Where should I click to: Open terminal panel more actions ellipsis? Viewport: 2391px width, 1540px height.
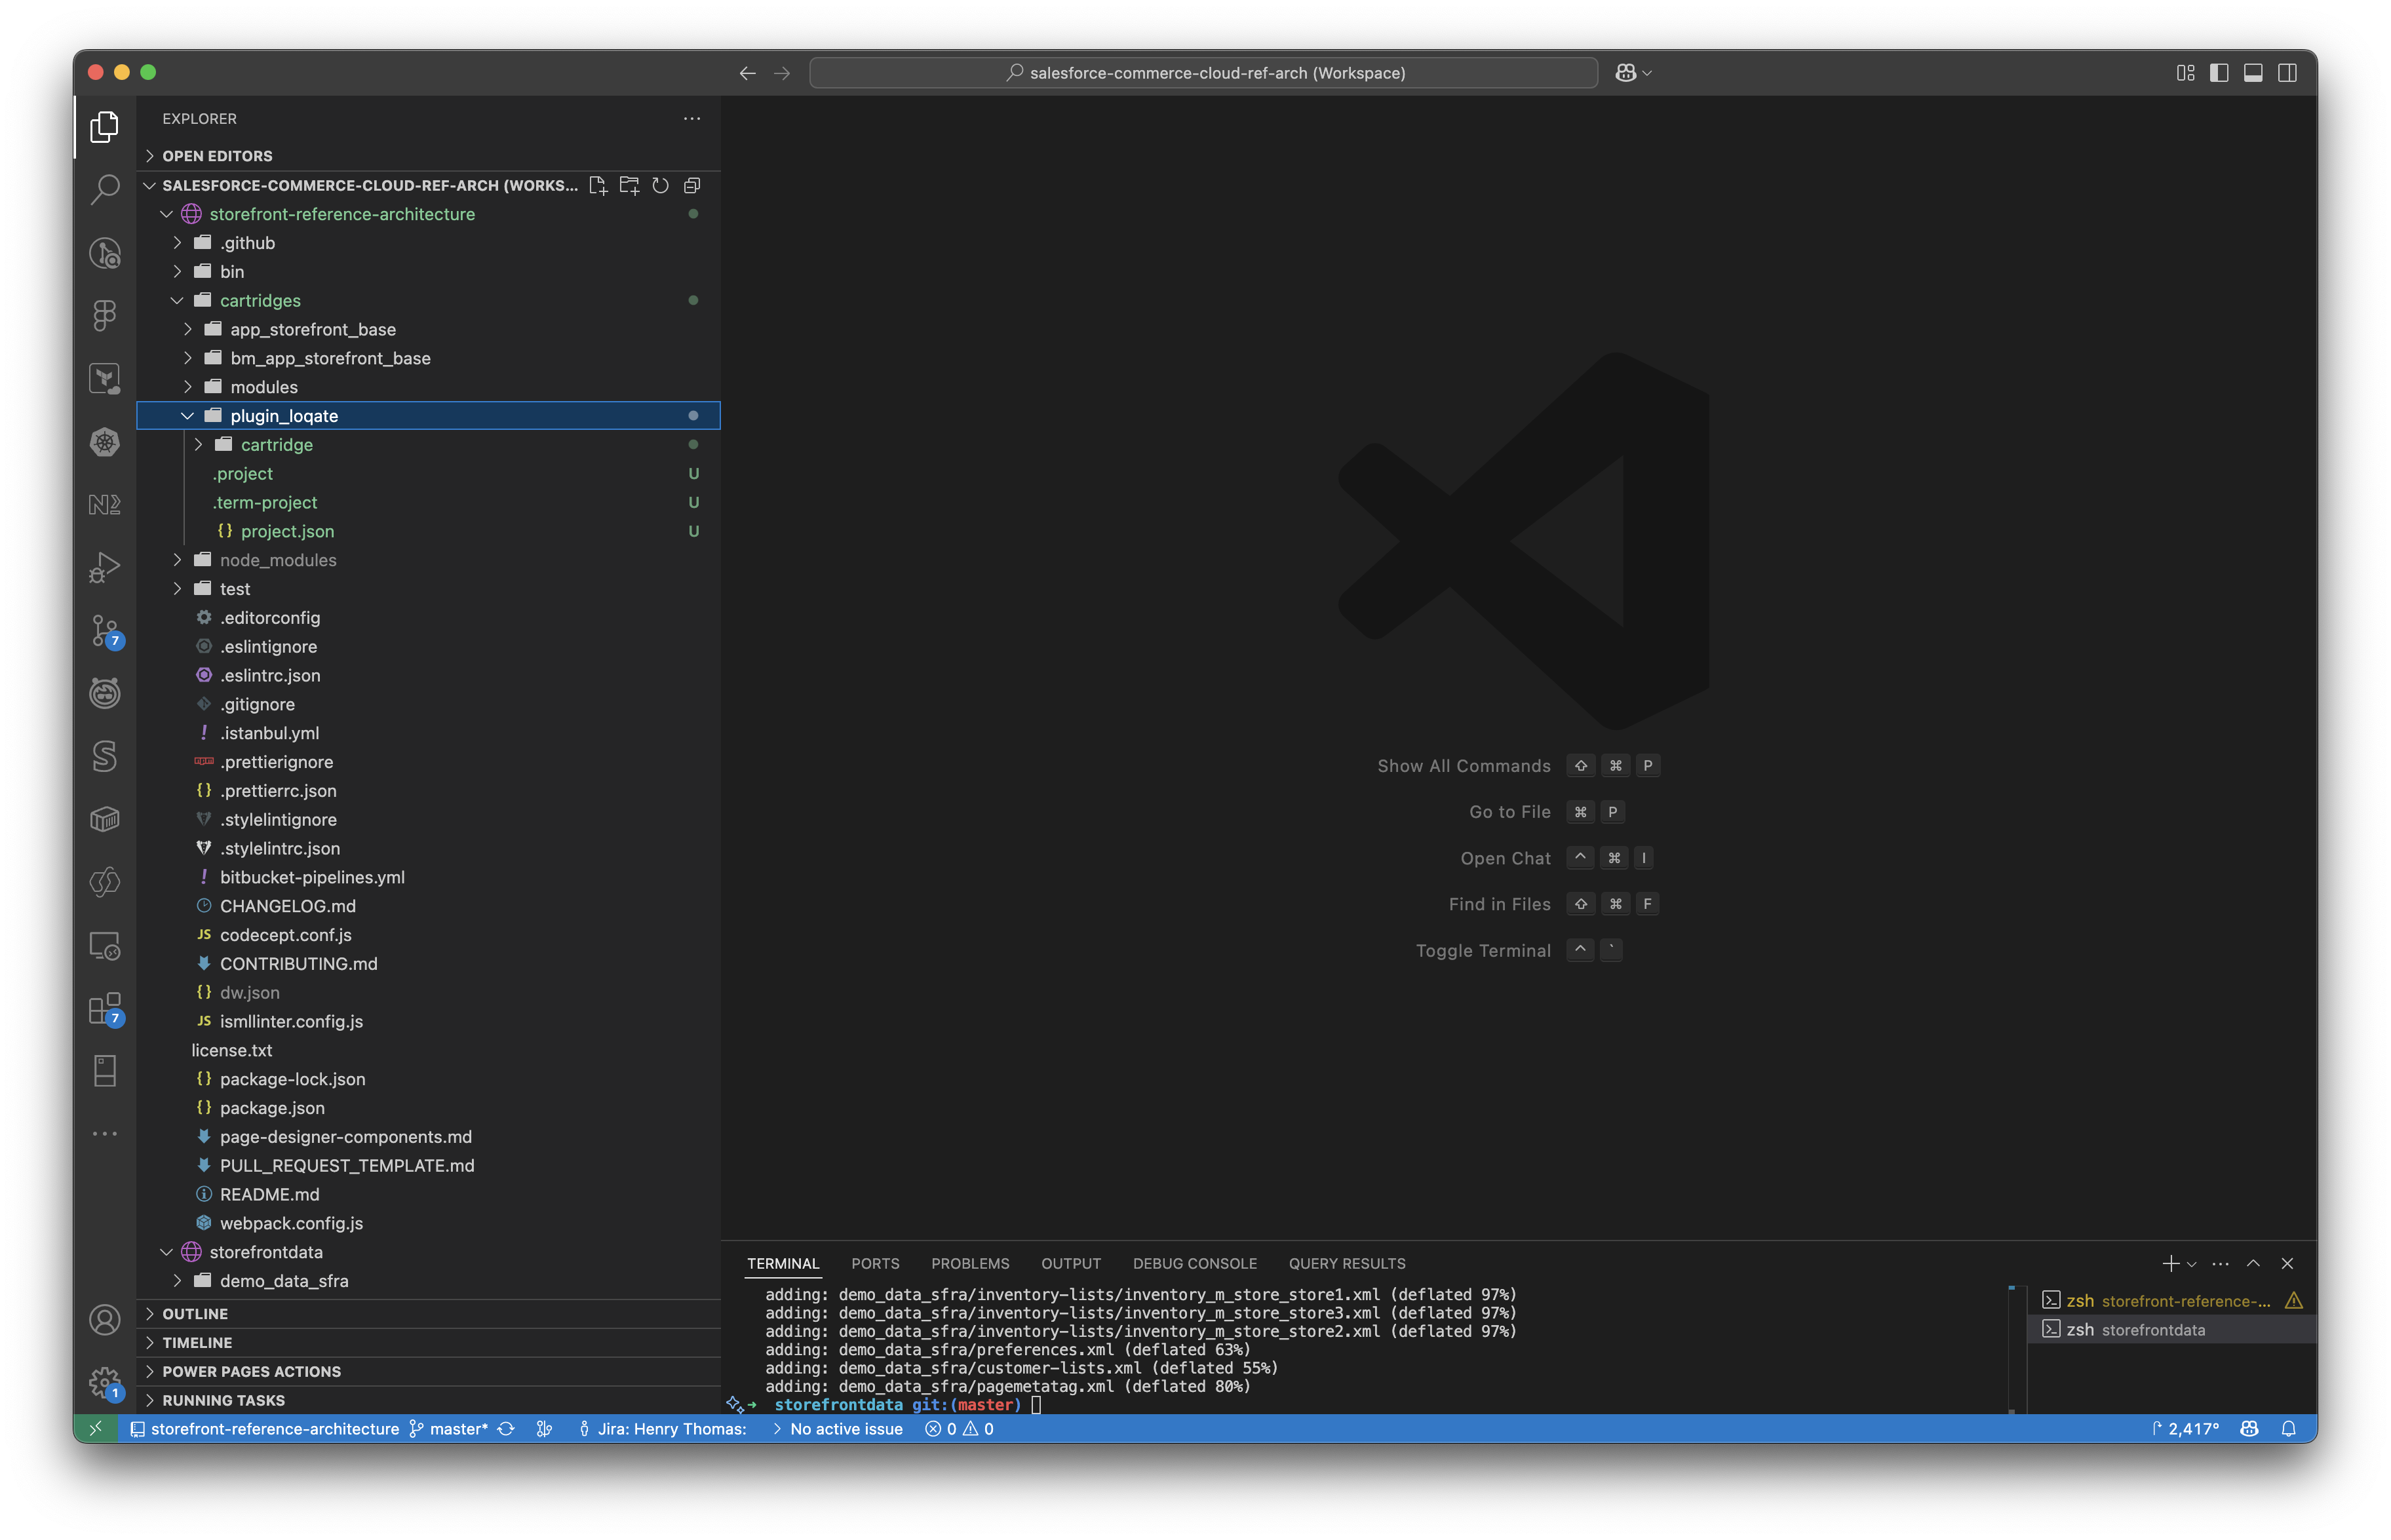click(x=2220, y=1264)
